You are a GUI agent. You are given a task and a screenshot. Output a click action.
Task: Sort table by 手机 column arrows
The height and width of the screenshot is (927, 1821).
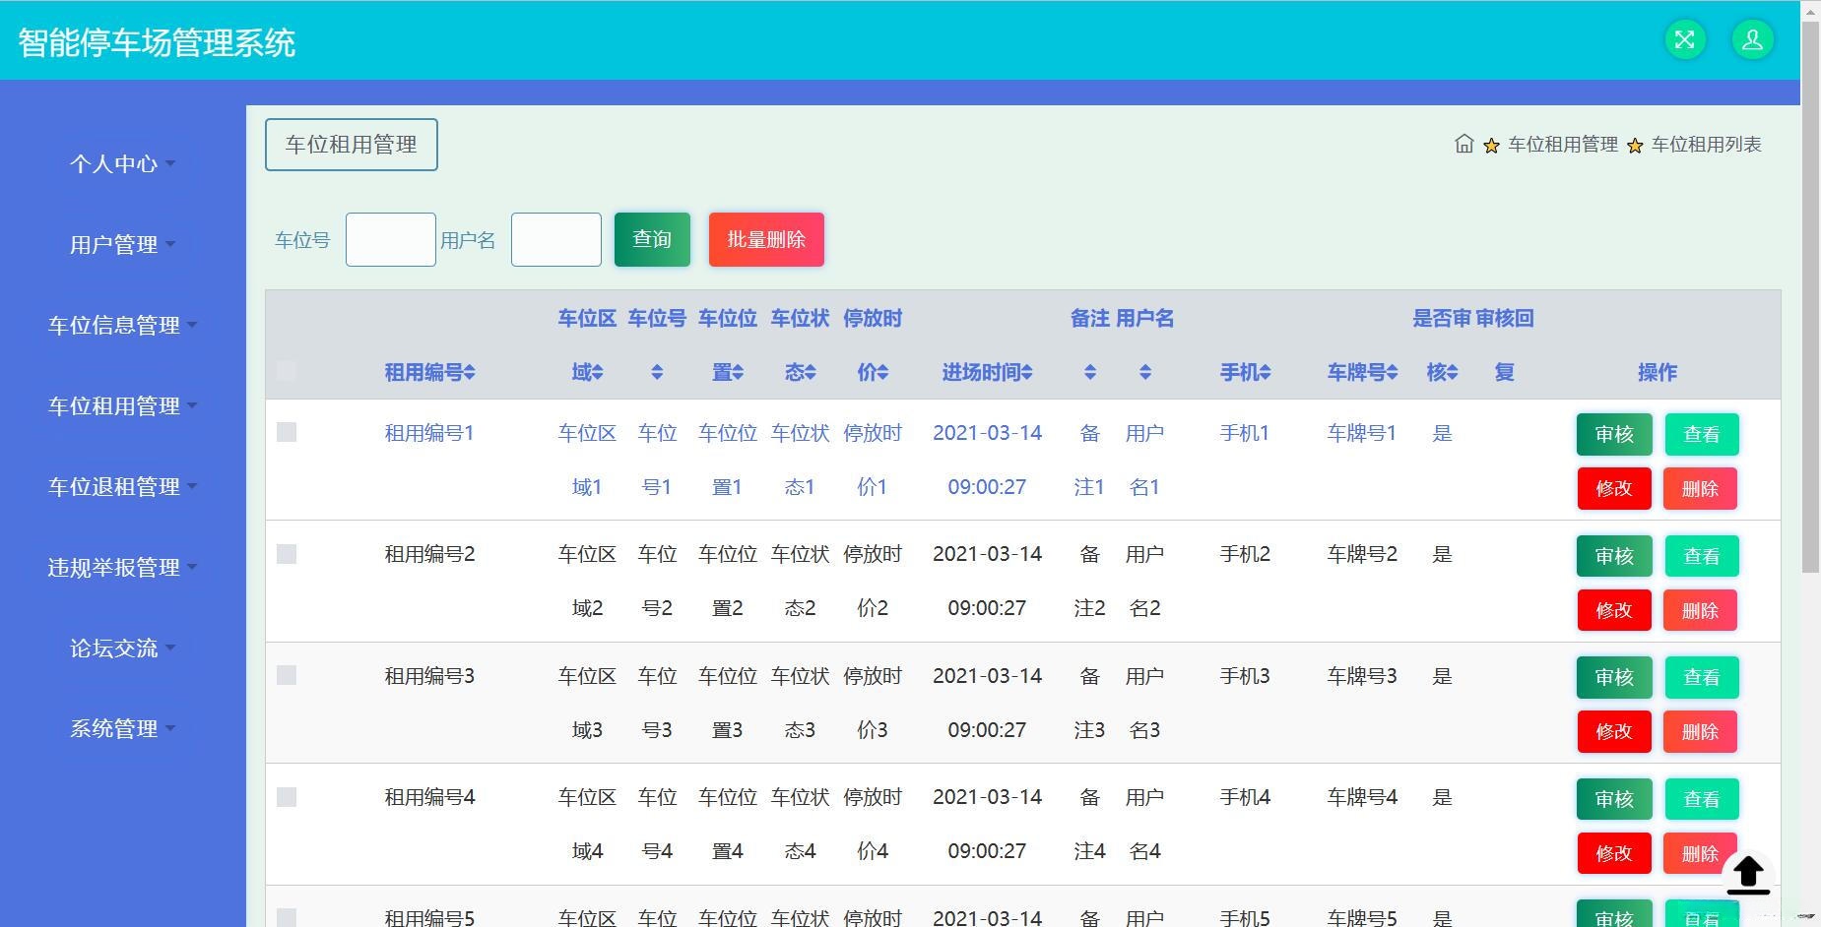click(1265, 372)
